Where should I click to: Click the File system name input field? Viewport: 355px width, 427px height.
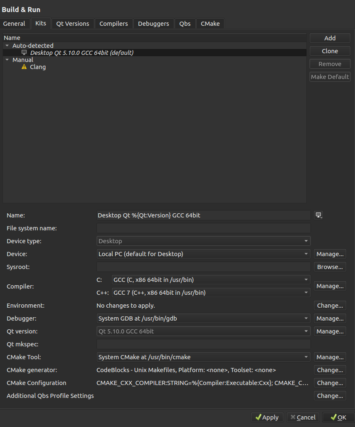click(203, 228)
